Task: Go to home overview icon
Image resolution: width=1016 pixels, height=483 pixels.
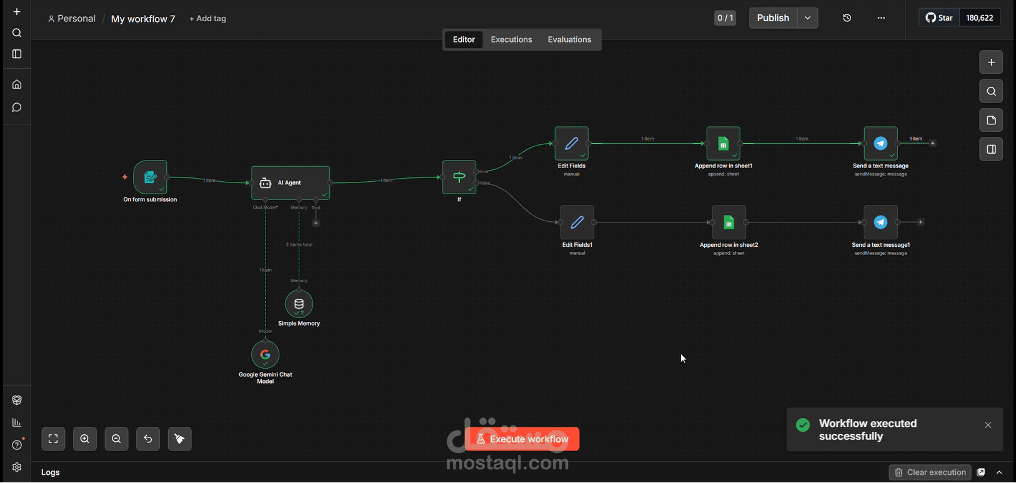Action: click(x=17, y=84)
